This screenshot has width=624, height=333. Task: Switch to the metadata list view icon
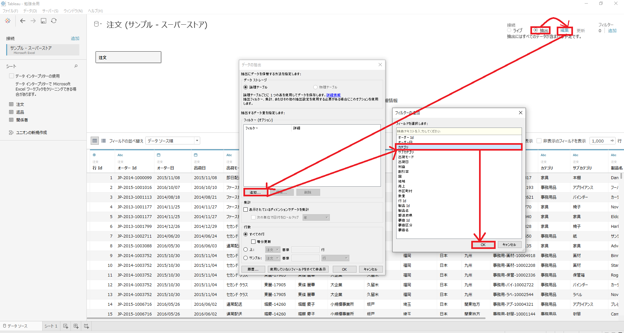[x=103, y=141]
